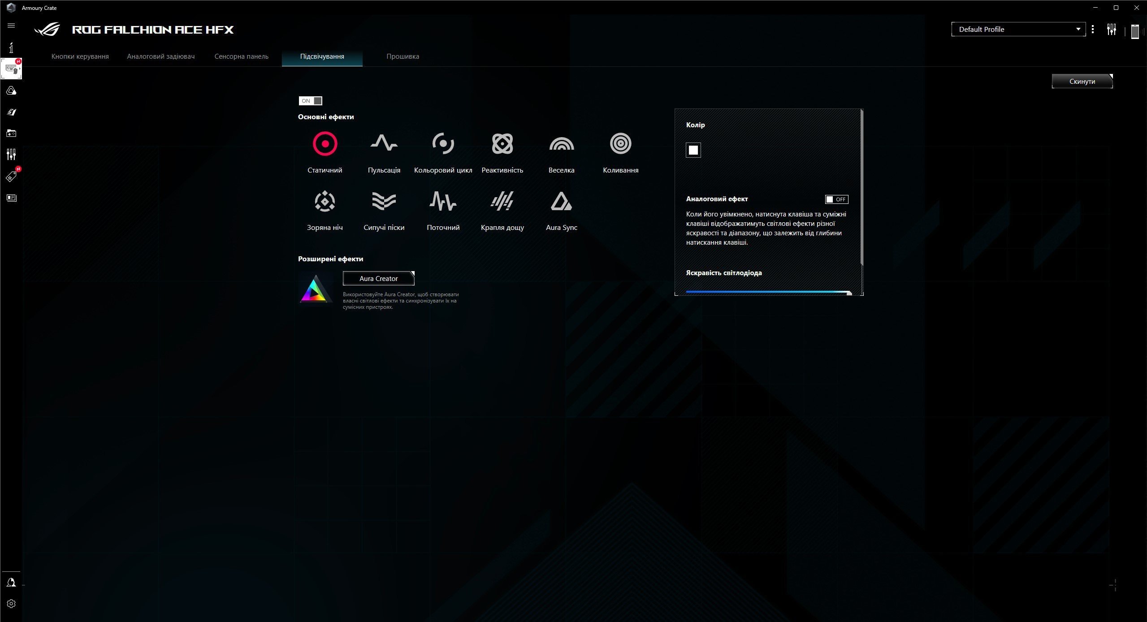Switch to Аналоговий задіювач tab
This screenshot has width=1147, height=622.
160,56
